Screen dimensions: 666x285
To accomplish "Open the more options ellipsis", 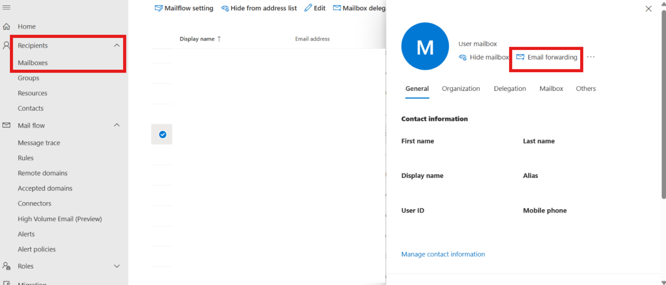I will click(591, 57).
